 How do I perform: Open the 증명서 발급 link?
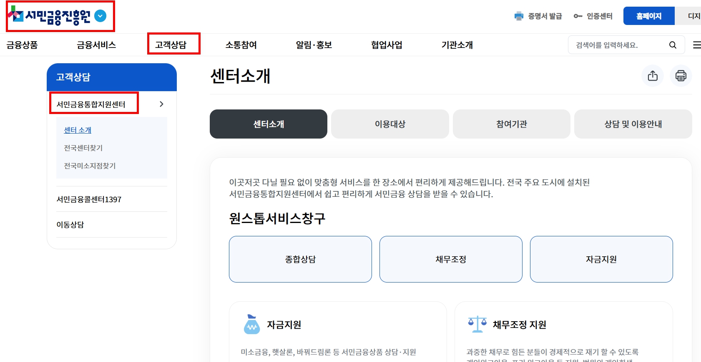point(545,16)
